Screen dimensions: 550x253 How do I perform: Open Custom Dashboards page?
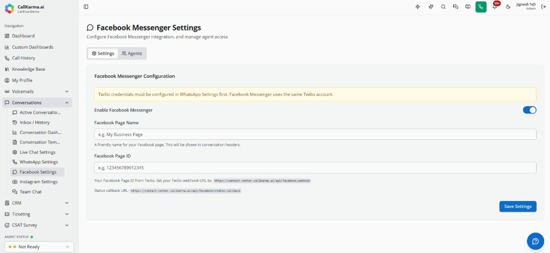point(37,47)
